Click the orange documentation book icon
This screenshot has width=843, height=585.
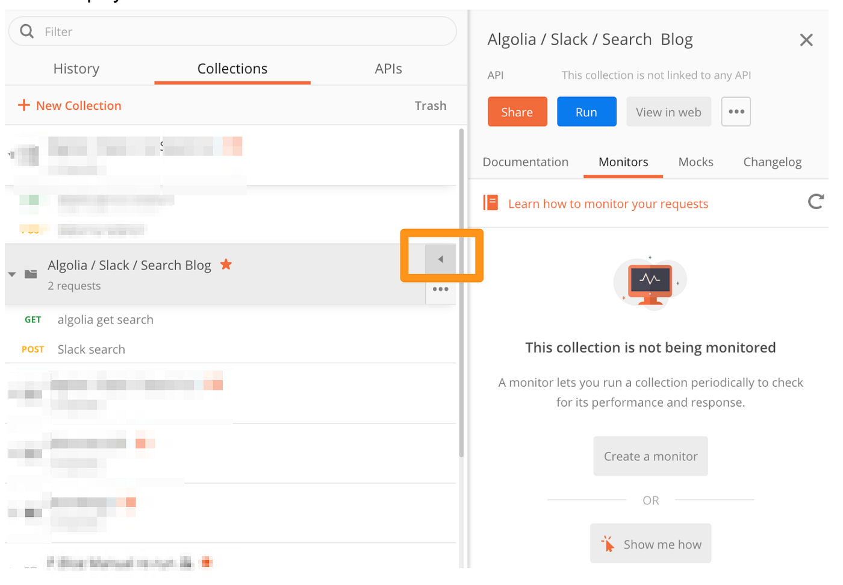click(x=491, y=203)
